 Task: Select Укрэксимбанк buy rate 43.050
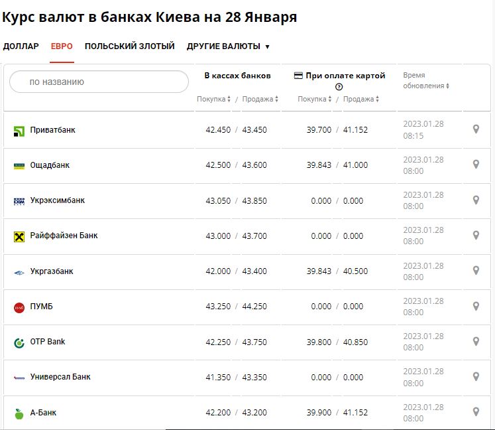pos(218,201)
